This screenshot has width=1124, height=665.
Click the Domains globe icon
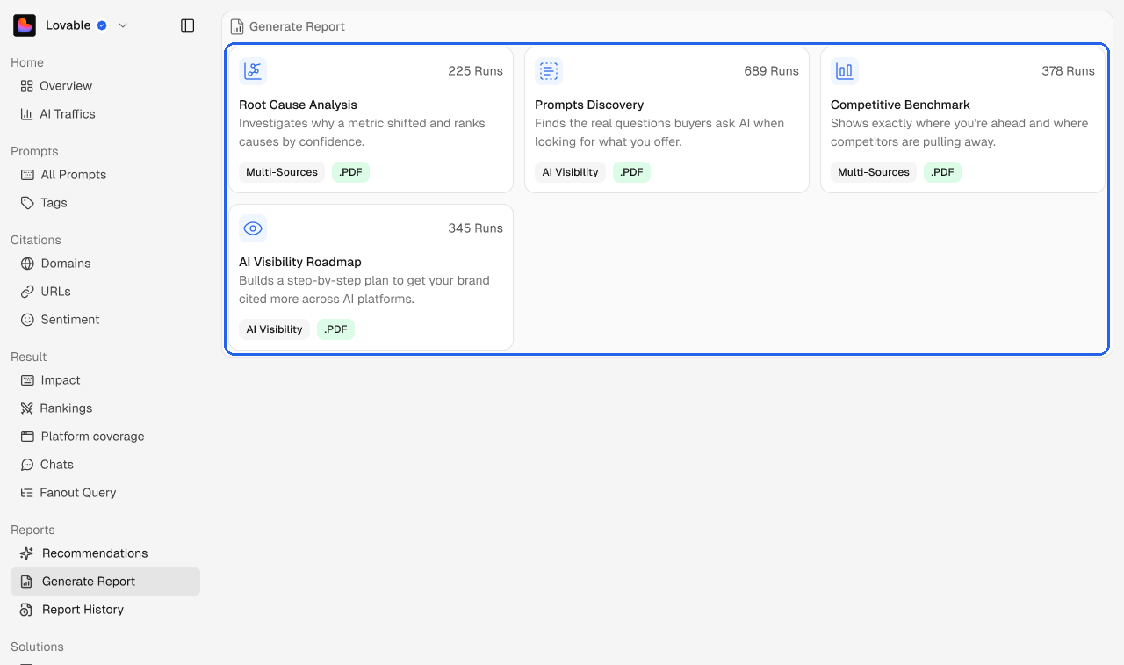(27, 264)
